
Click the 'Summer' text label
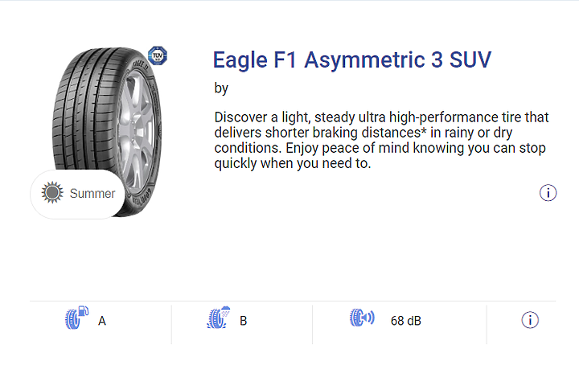92,194
